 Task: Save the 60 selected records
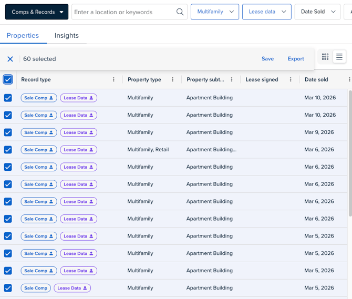[x=267, y=59]
